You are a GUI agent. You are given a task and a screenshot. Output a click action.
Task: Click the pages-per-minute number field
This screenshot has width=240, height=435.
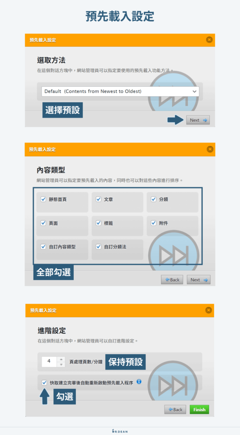[49, 362]
